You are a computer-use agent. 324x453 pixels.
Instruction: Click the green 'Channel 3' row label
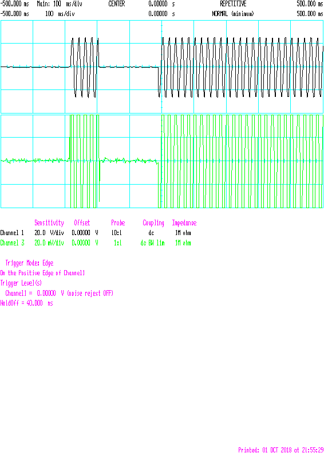(x=12, y=243)
